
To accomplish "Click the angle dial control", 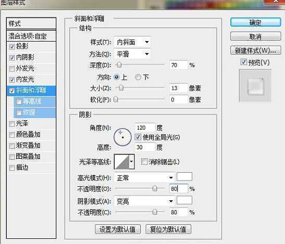I will click(122, 137).
